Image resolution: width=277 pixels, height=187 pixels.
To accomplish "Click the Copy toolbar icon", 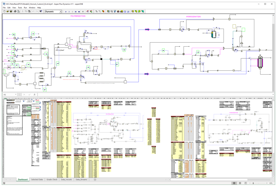I will coord(26,11).
